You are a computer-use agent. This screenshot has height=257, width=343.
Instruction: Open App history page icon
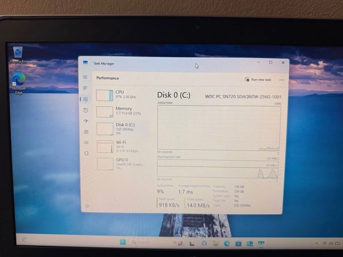click(x=85, y=110)
